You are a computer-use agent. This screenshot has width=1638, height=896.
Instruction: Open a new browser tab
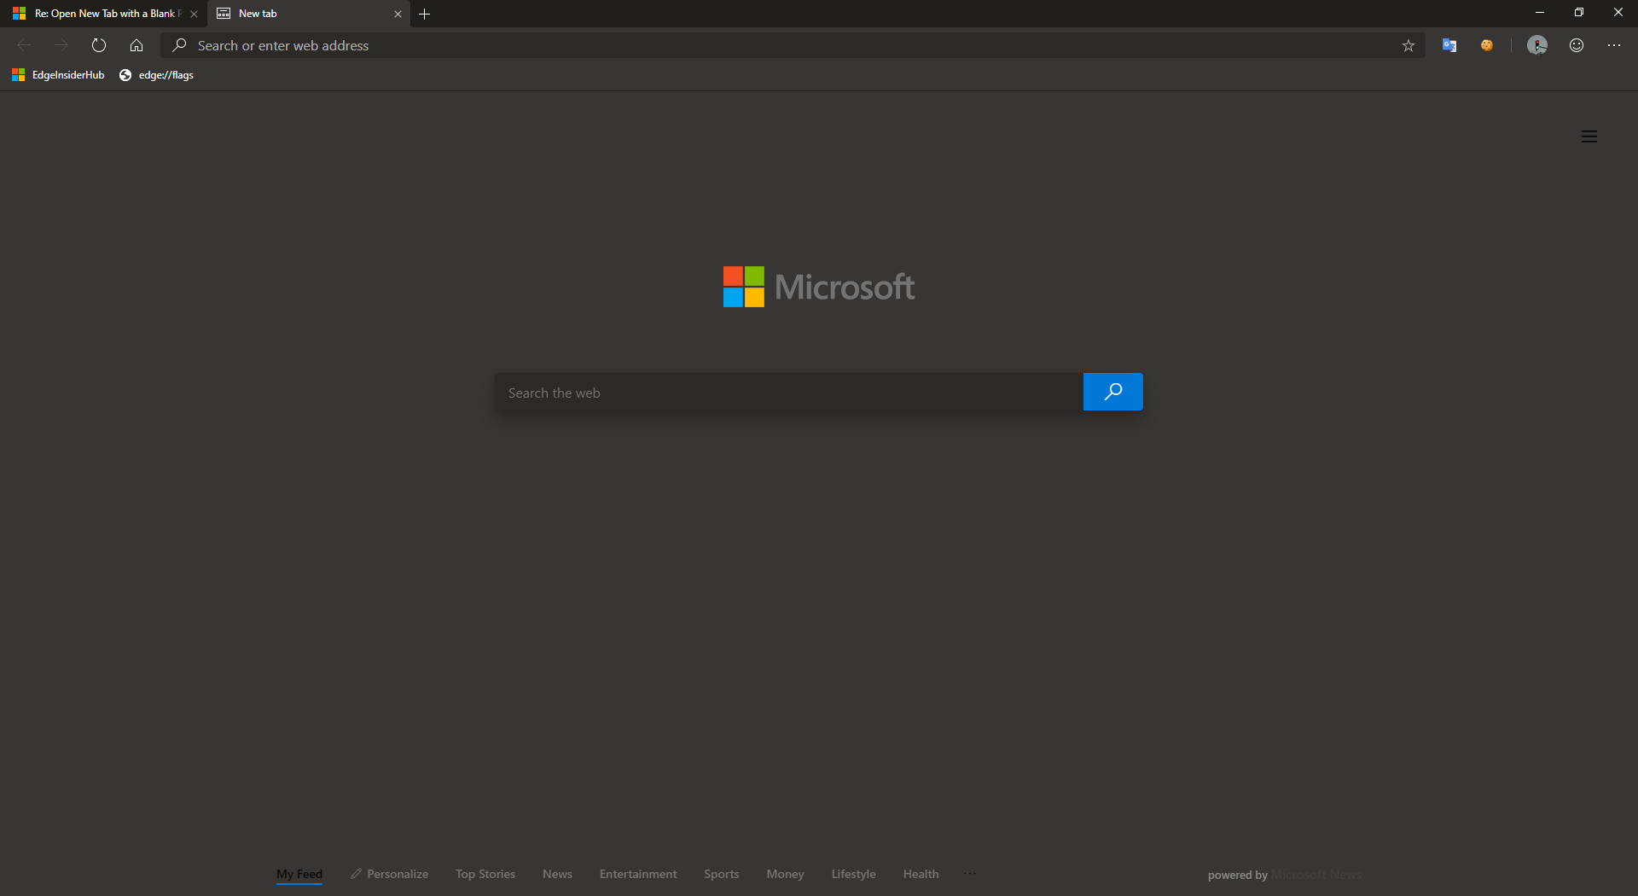[x=425, y=14]
